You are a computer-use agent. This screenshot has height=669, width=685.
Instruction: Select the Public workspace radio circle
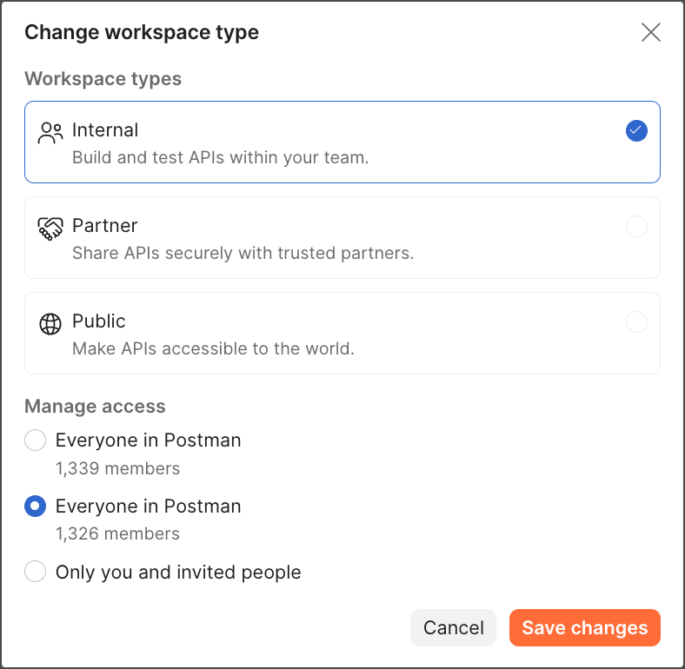click(636, 322)
